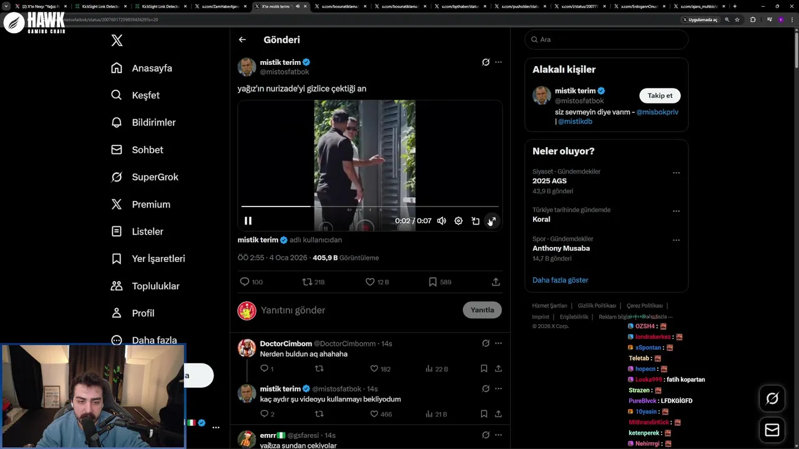Open options for 2025 AGS trend
The width and height of the screenshot is (799, 449).
point(676,173)
